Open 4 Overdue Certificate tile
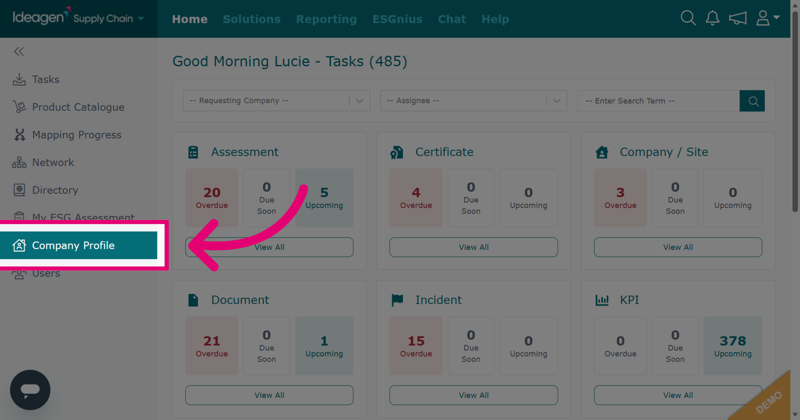Viewport: 800px width, 420px height. point(416,198)
